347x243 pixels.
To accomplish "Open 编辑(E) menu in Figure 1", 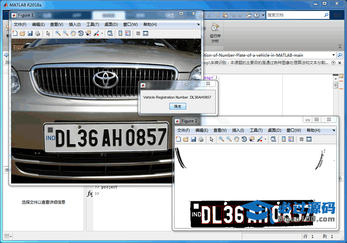I will pyautogui.click(x=38, y=24).
